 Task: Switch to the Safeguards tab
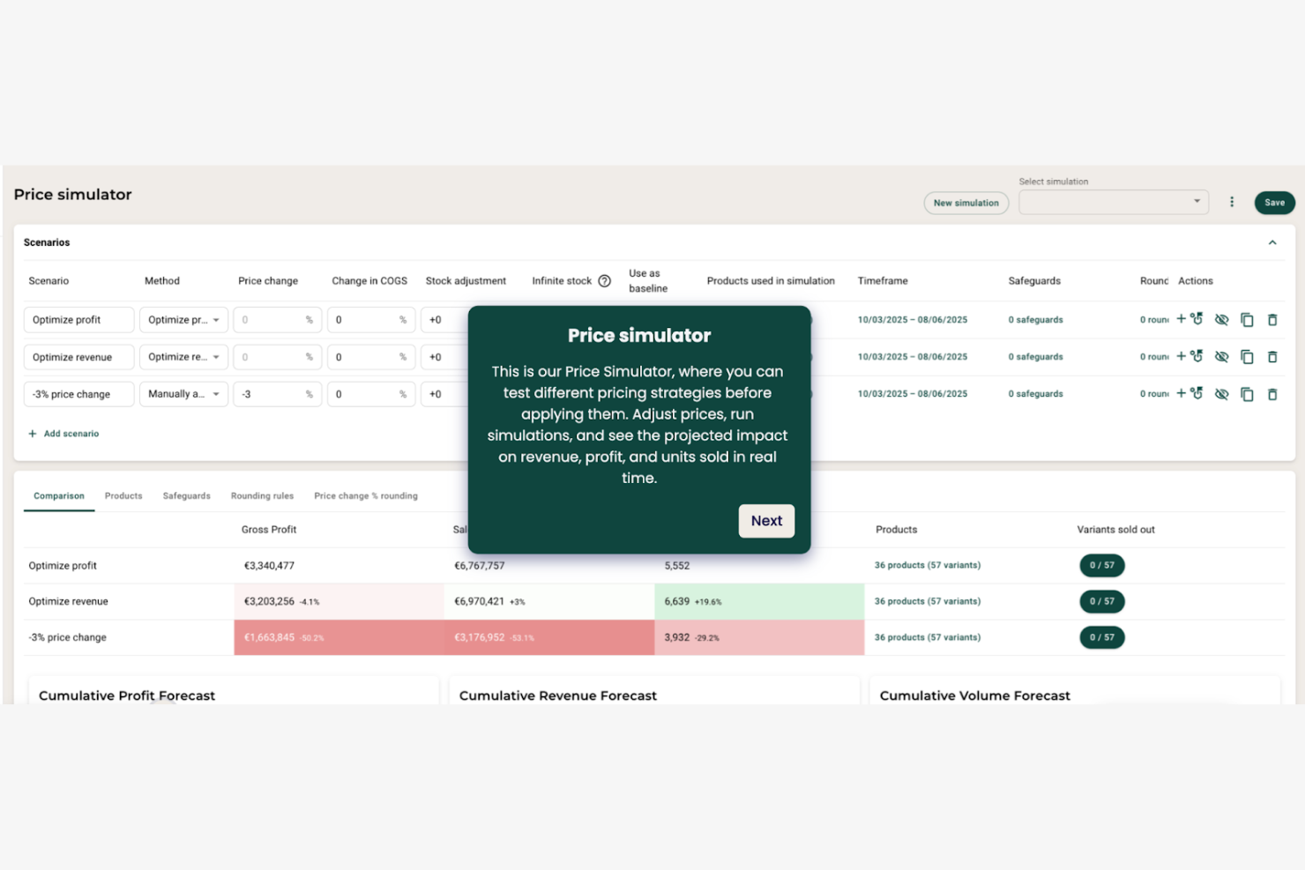coord(186,495)
